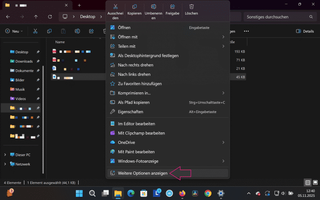This screenshot has width=320, height=200.
Task: Choose Als Pfad kopieren
Action: click(x=133, y=102)
